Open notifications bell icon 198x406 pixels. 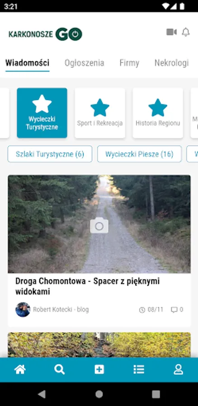(x=185, y=32)
